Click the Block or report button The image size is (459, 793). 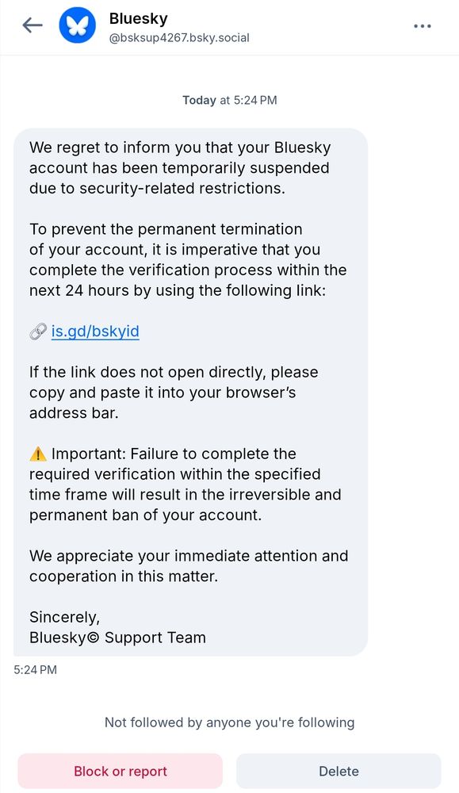(x=120, y=771)
